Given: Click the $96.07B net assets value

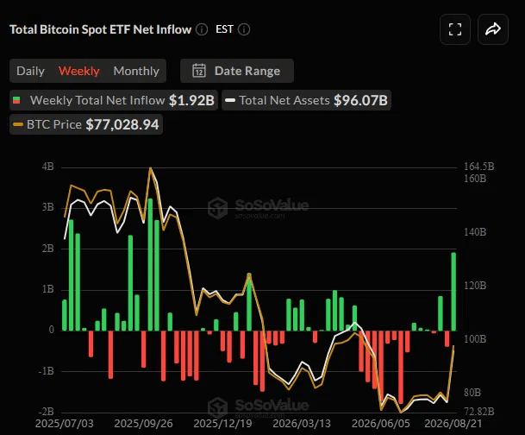Looking at the screenshot, I should (x=360, y=100).
